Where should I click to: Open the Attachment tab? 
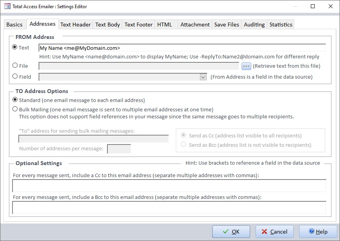(195, 25)
